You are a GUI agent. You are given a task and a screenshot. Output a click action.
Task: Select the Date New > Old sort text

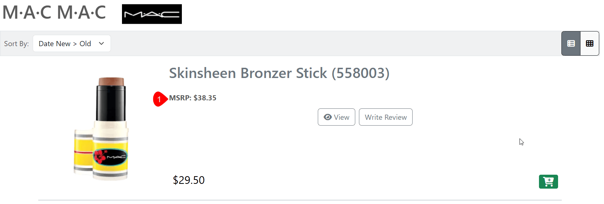point(65,44)
